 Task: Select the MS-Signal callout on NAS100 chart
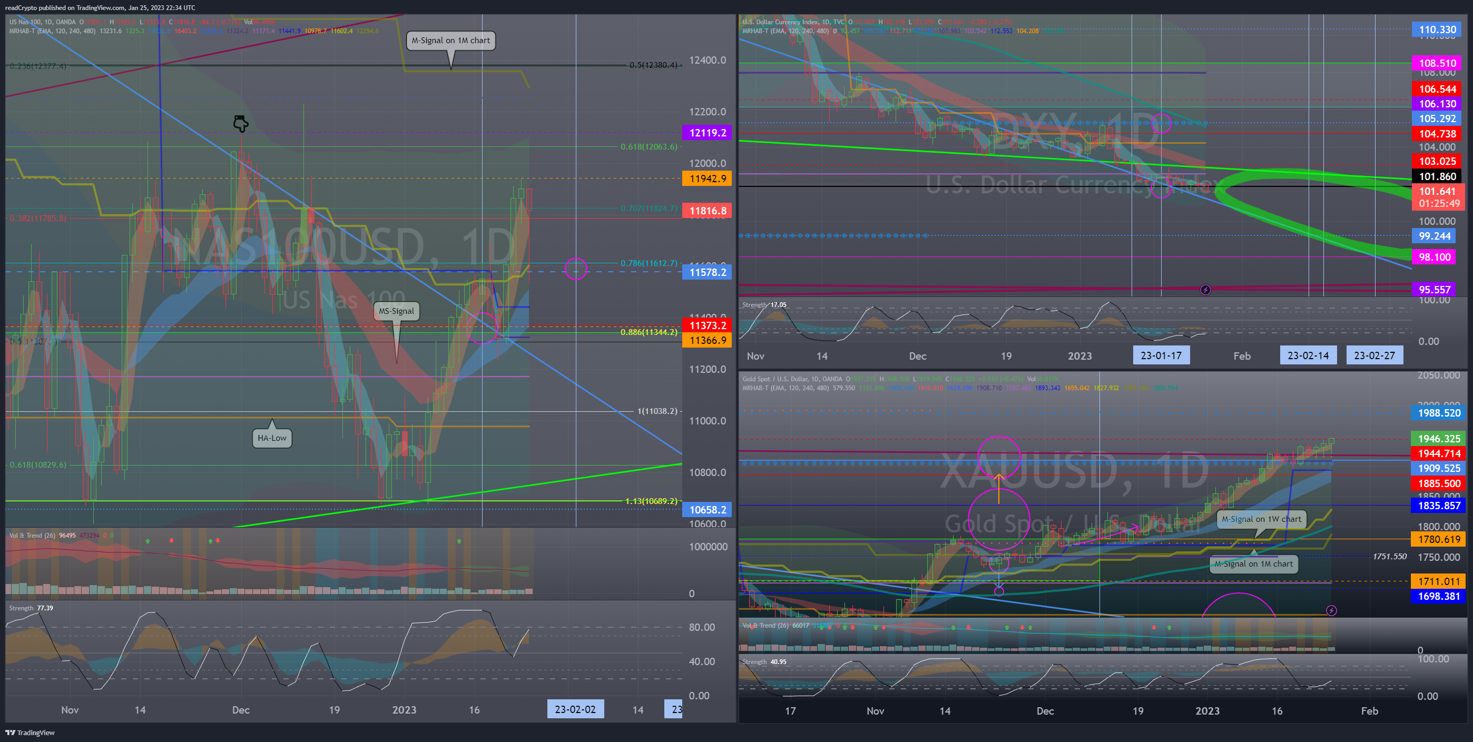(396, 311)
